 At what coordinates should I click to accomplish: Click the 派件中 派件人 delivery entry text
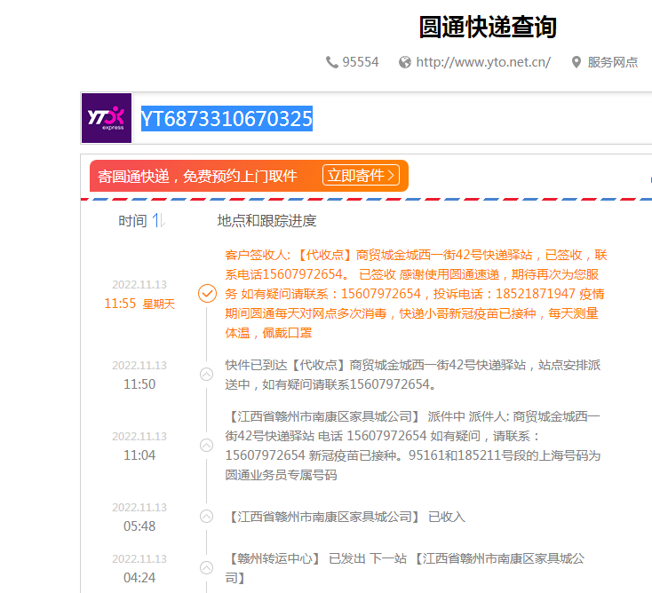click(413, 446)
